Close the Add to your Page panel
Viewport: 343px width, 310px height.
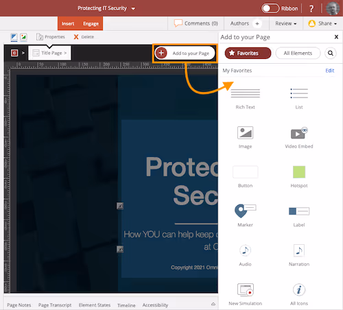[x=336, y=37]
